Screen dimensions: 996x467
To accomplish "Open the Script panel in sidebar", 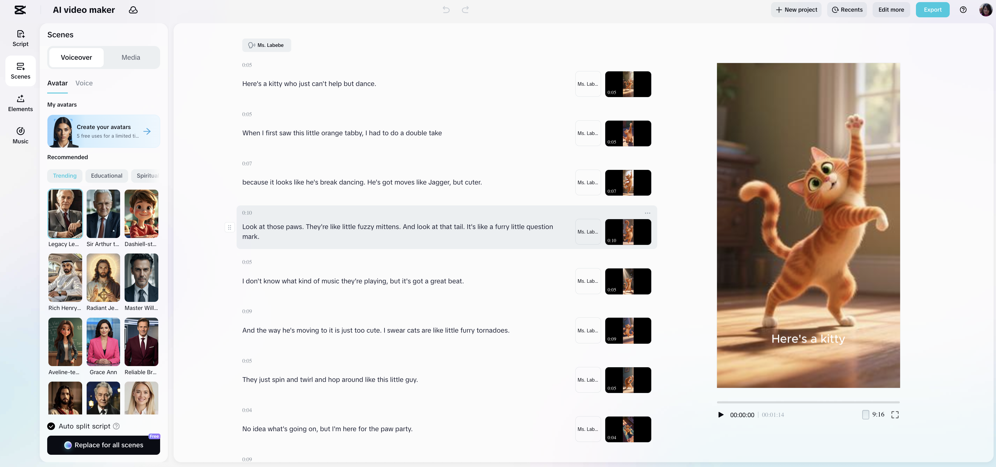I will pyautogui.click(x=21, y=38).
